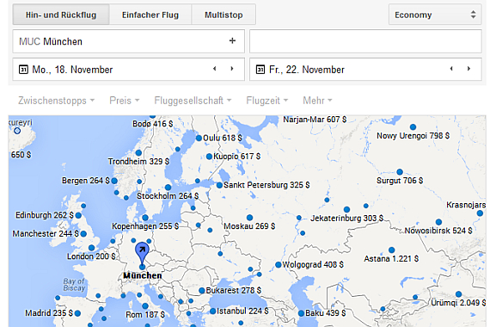Open the return date calendar icon
This screenshot has height=327, width=490.
click(x=260, y=69)
